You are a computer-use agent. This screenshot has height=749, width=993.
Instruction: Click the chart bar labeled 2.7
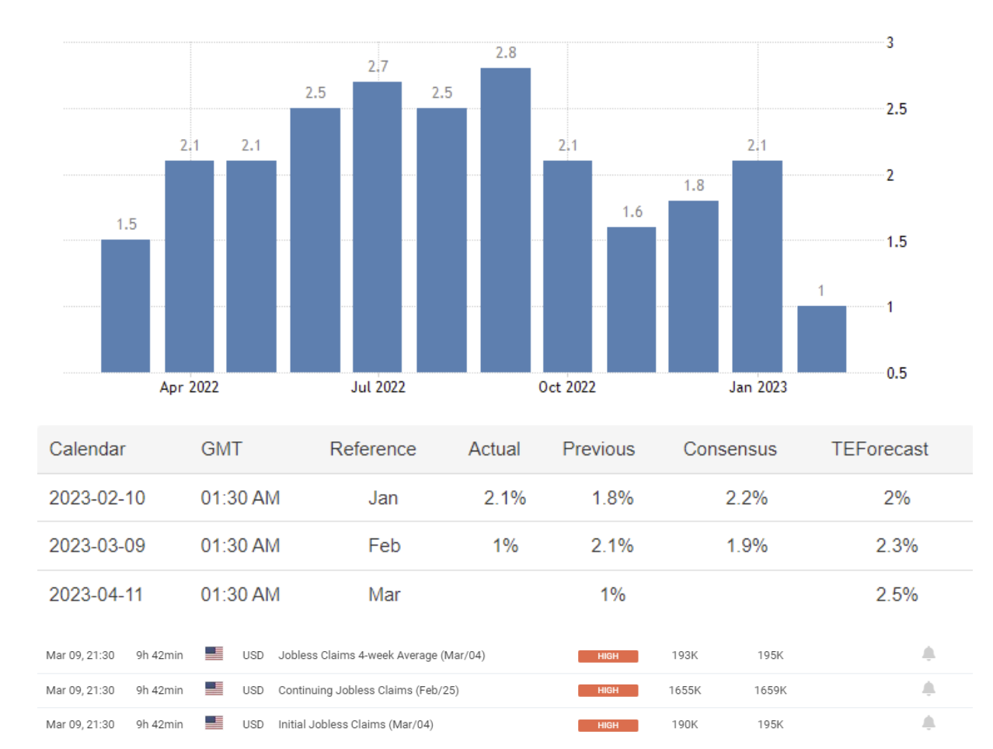point(377,228)
